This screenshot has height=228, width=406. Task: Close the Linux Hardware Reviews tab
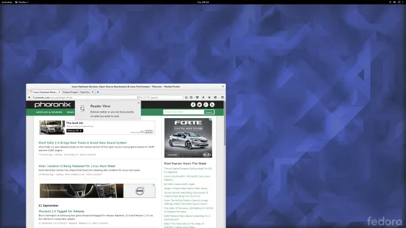coord(59,92)
